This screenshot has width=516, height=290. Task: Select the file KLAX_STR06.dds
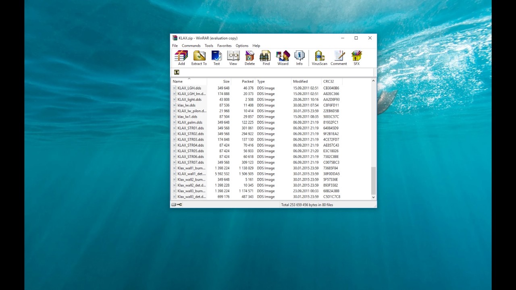click(191, 157)
